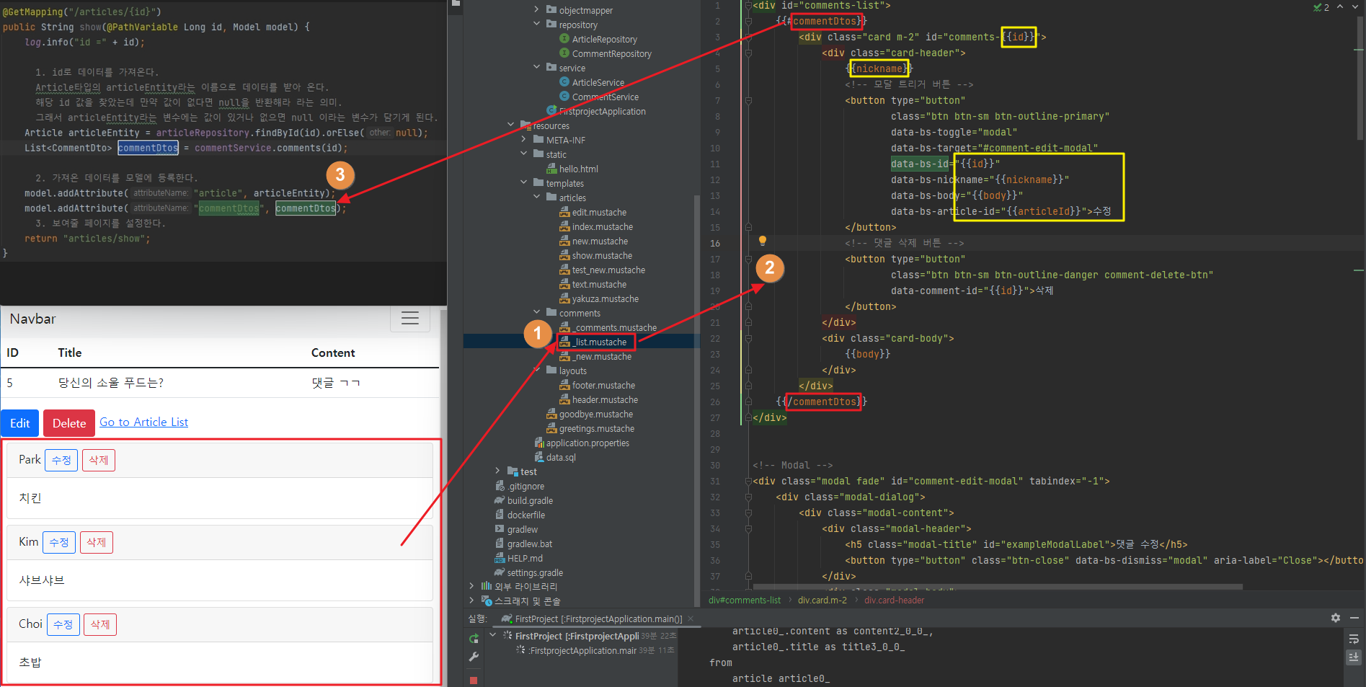This screenshot has width=1366, height=687.
Task: Click the intention lightbulb in editor gutter
Action: [x=762, y=241]
